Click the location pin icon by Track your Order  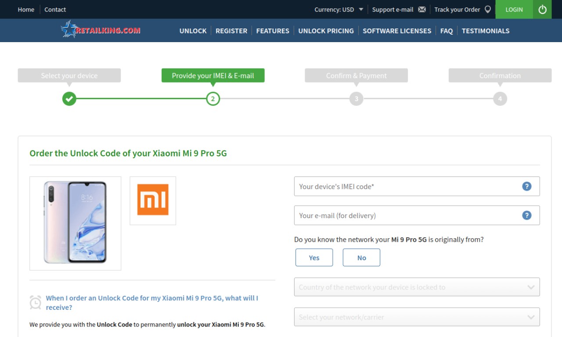coord(488,9)
